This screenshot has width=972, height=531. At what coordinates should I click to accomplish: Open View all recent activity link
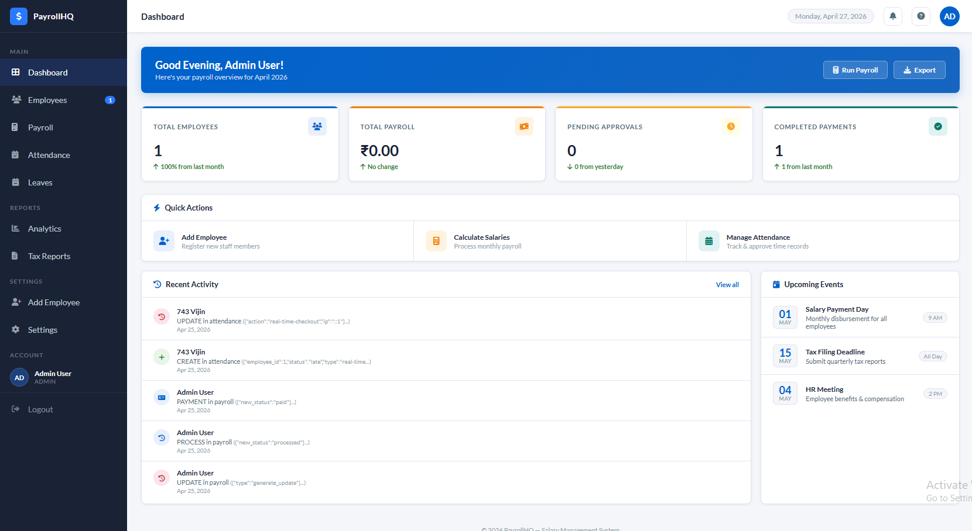pos(727,285)
